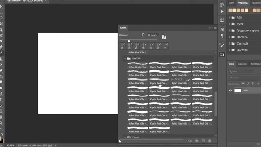Screen dimensions: 261x147
Task: Select the Move tool
Action: pyautogui.click(x=1, y=7)
